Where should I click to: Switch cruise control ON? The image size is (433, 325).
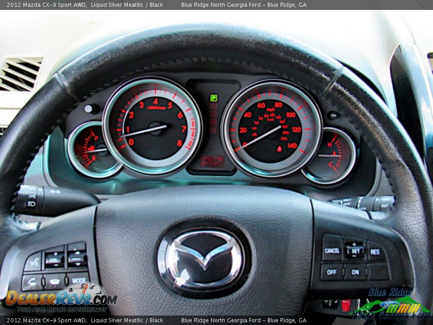click(355, 272)
